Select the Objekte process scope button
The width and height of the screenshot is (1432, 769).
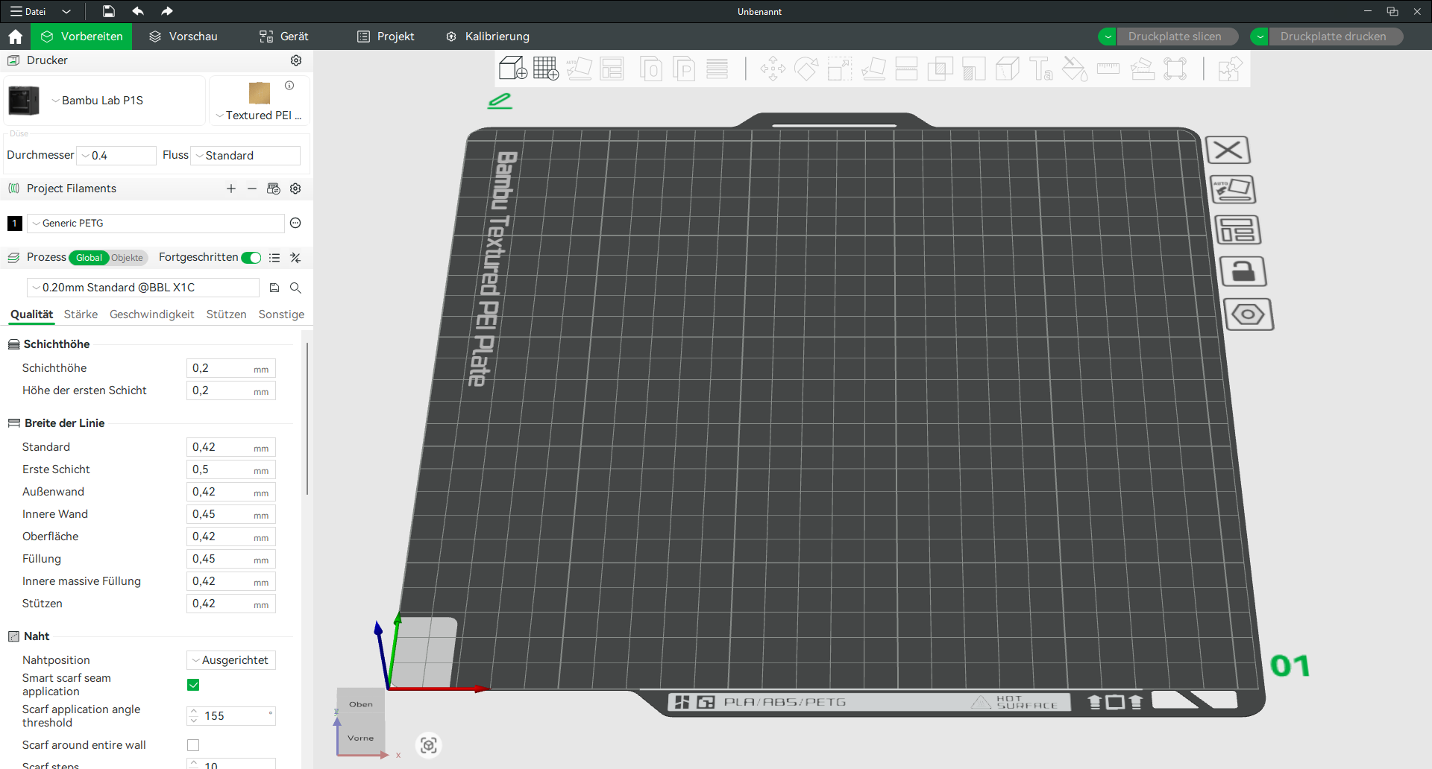pyautogui.click(x=128, y=258)
